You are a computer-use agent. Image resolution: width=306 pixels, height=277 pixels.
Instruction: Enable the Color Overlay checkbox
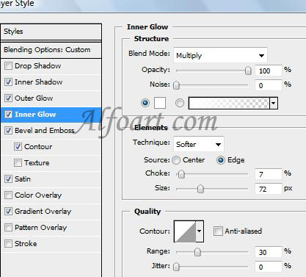click(x=8, y=195)
